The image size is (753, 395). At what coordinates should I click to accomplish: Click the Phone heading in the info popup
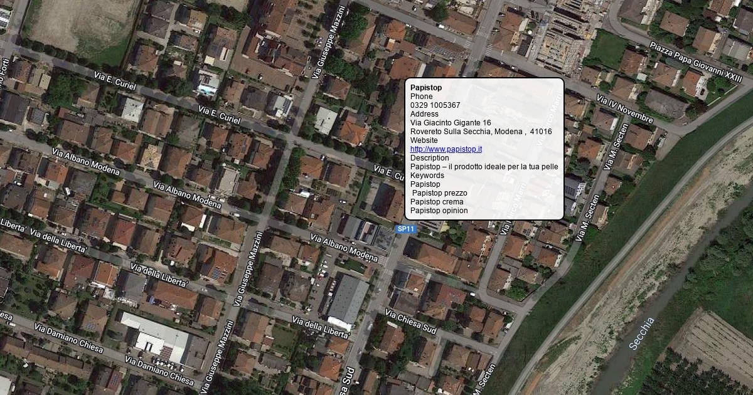(421, 97)
